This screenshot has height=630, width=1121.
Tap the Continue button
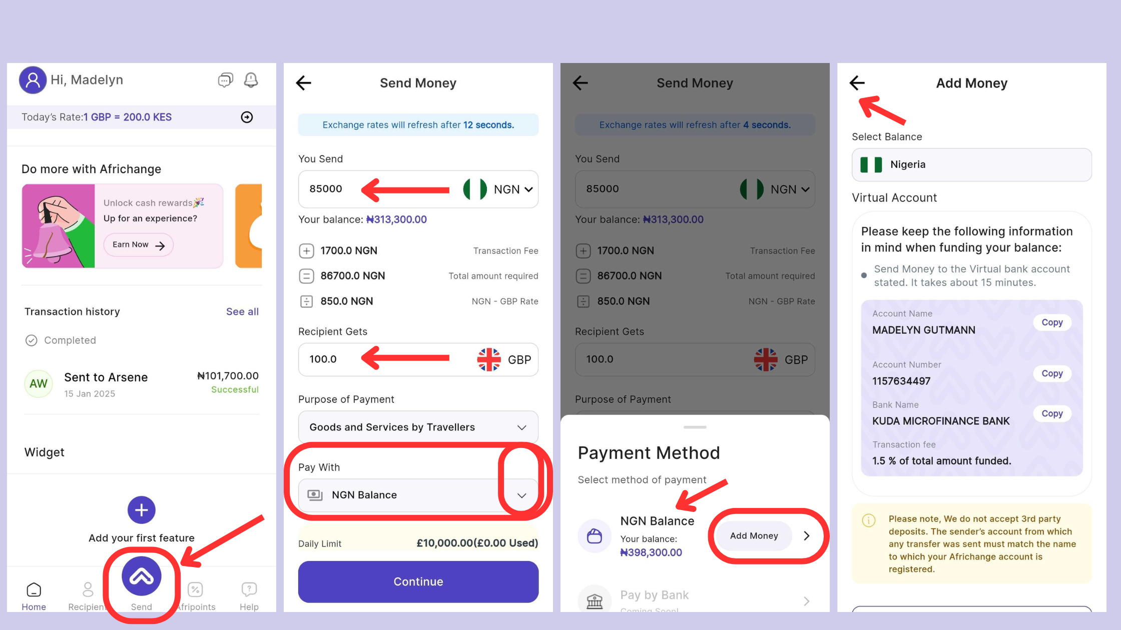pyautogui.click(x=418, y=581)
